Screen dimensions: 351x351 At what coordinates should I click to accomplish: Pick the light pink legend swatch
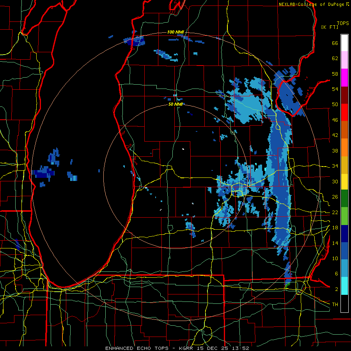[344, 60]
